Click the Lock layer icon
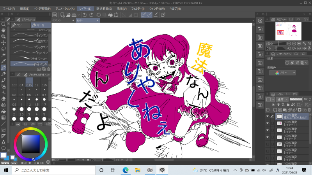The height and width of the screenshot is (175, 312). [x=288, y=104]
